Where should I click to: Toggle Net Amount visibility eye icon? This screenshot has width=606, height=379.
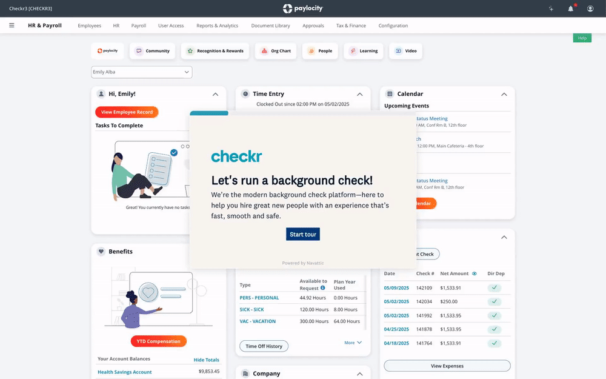pyautogui.click(x=474, y=273)
